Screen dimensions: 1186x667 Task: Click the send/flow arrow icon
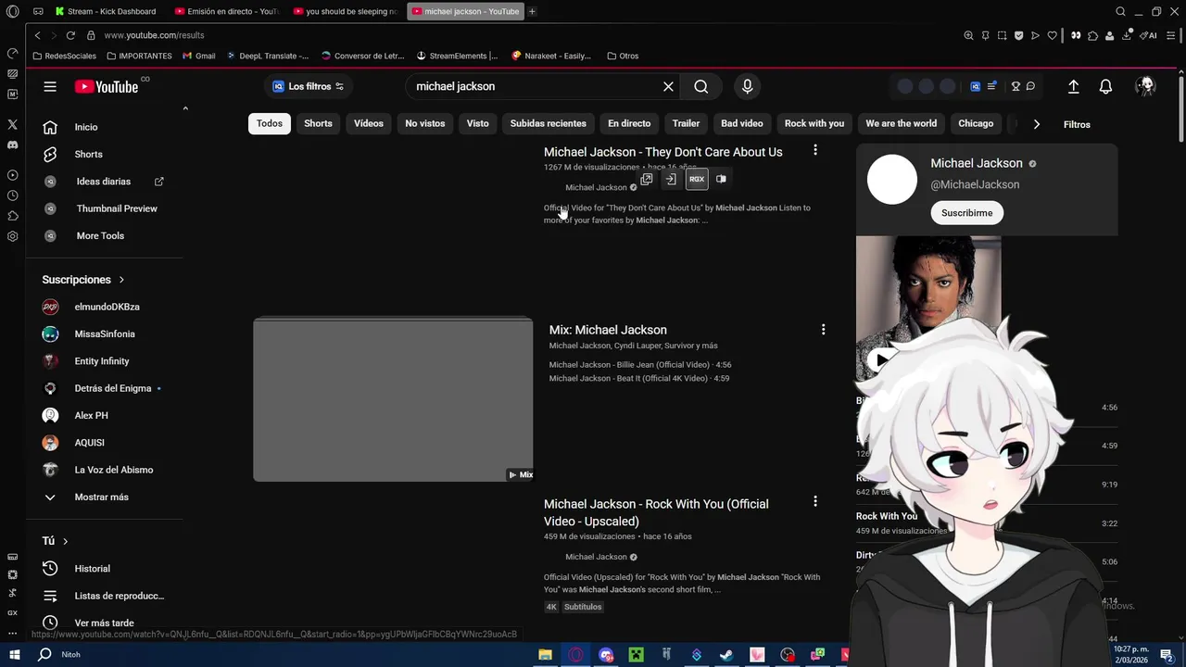pos(1035,35)
